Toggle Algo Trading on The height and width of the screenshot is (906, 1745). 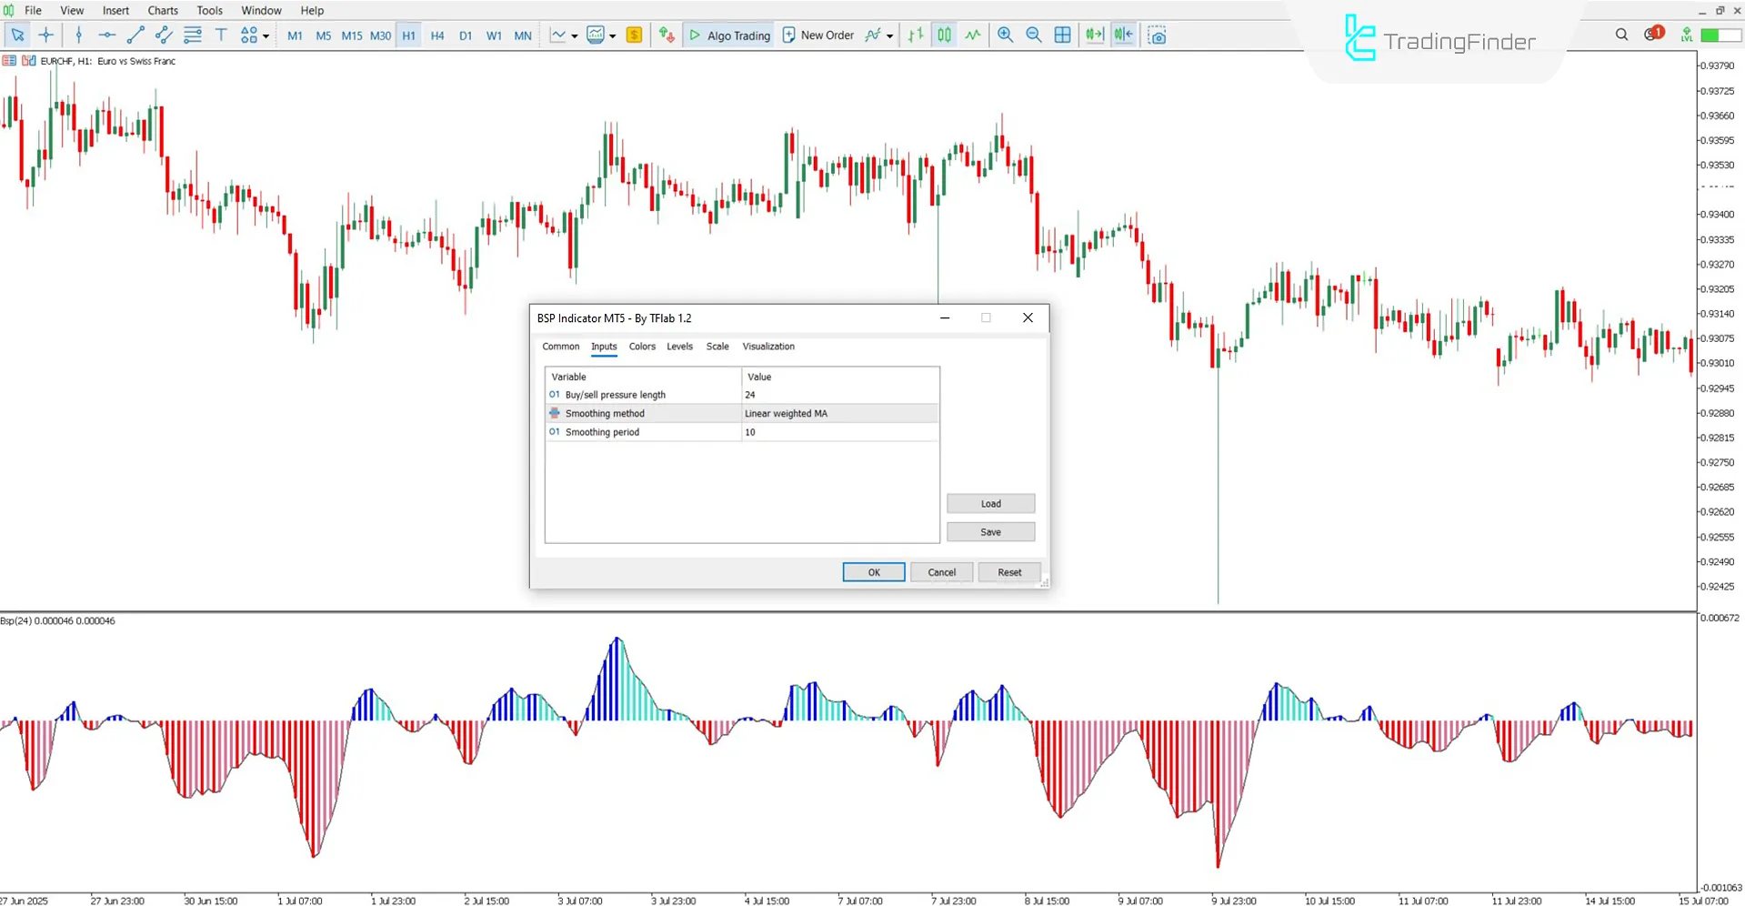click(728, 35)
